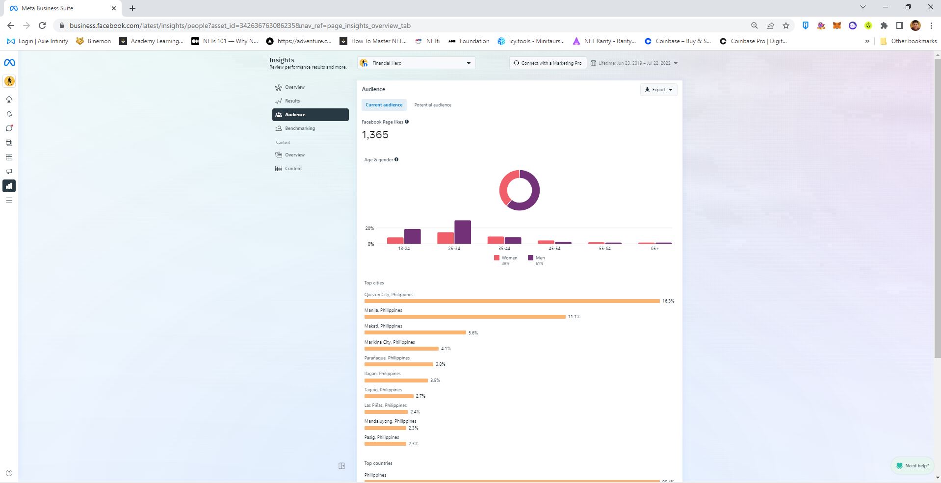Expand the Export dropdown
The height and width of the screenshot is (483, 941).
[659, 90]
